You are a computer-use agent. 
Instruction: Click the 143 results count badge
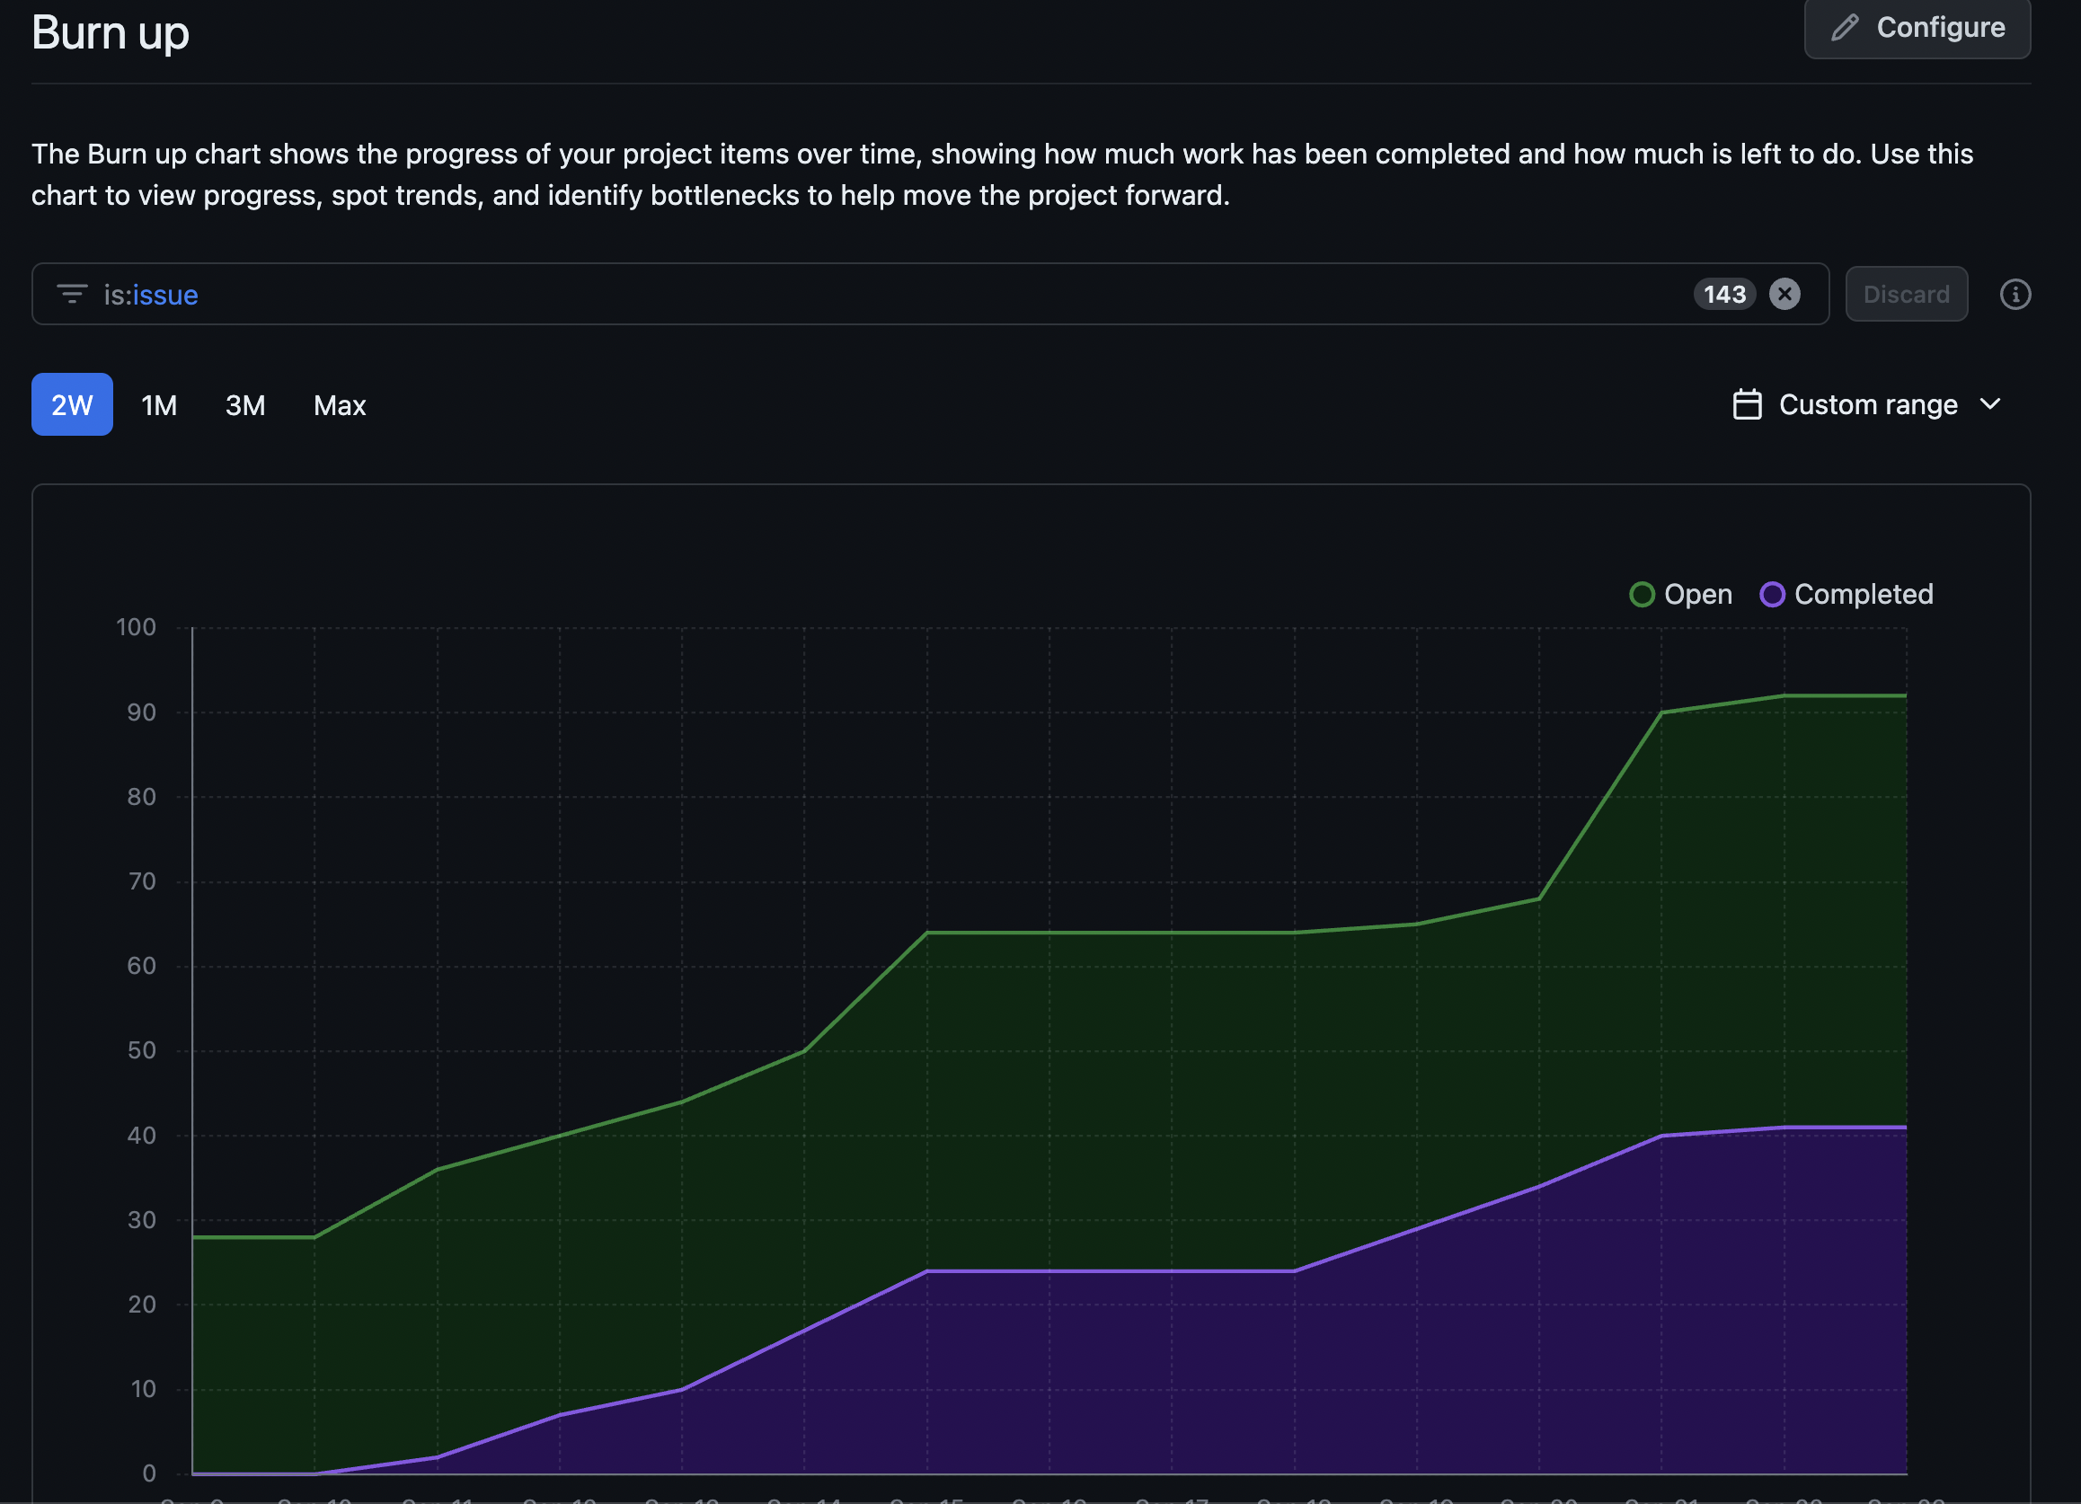click(x=1724, y=294)
